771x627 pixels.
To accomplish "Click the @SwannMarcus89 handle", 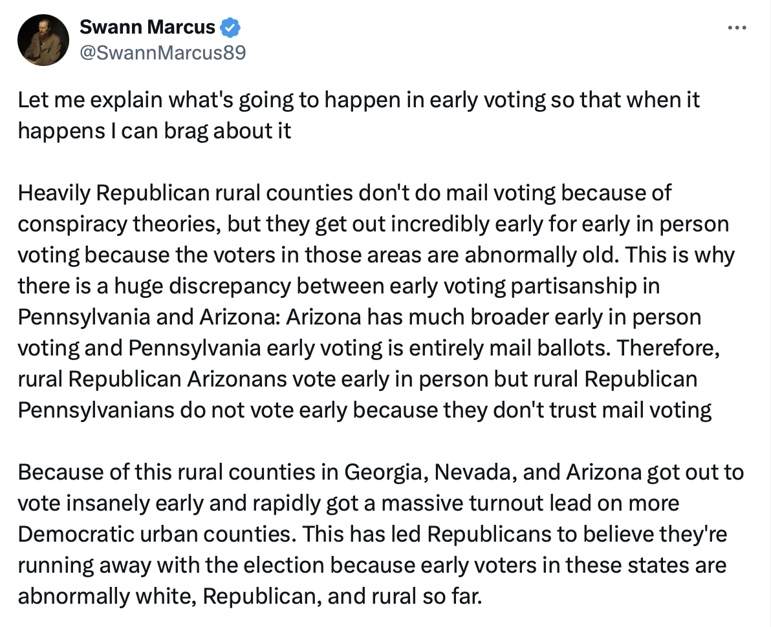I will (x=162, y=52).
